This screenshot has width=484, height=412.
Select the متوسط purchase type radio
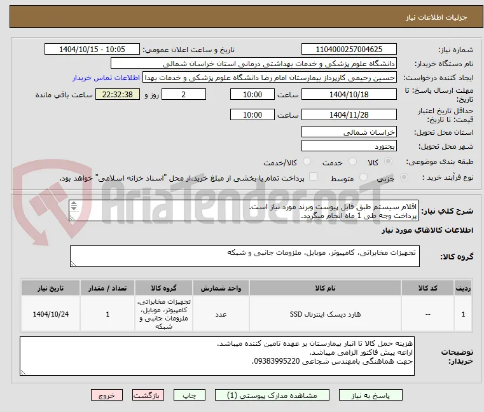pos(363,177)
